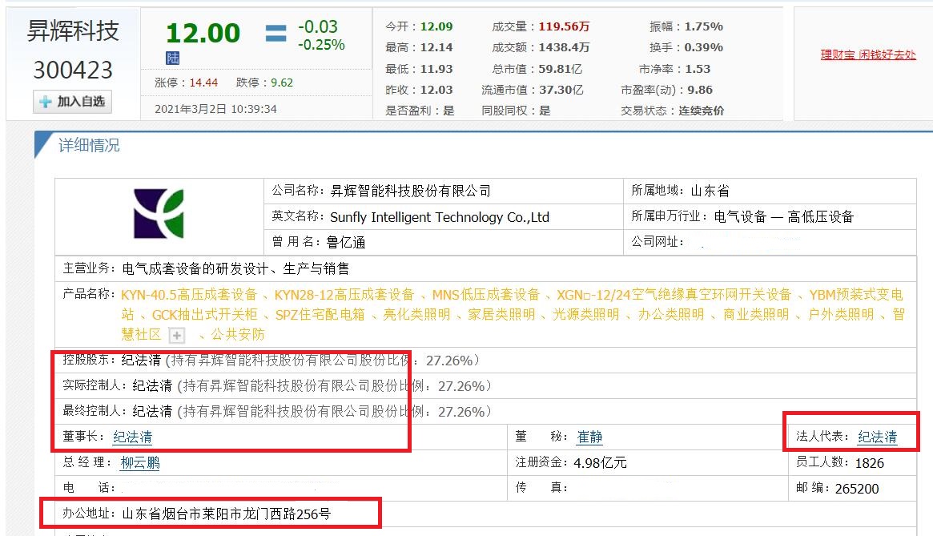The height and width of the screenshot is (536, 933).
Task: Click the product SPZ住宅配电箱
Action: click(x=320, y=314)
